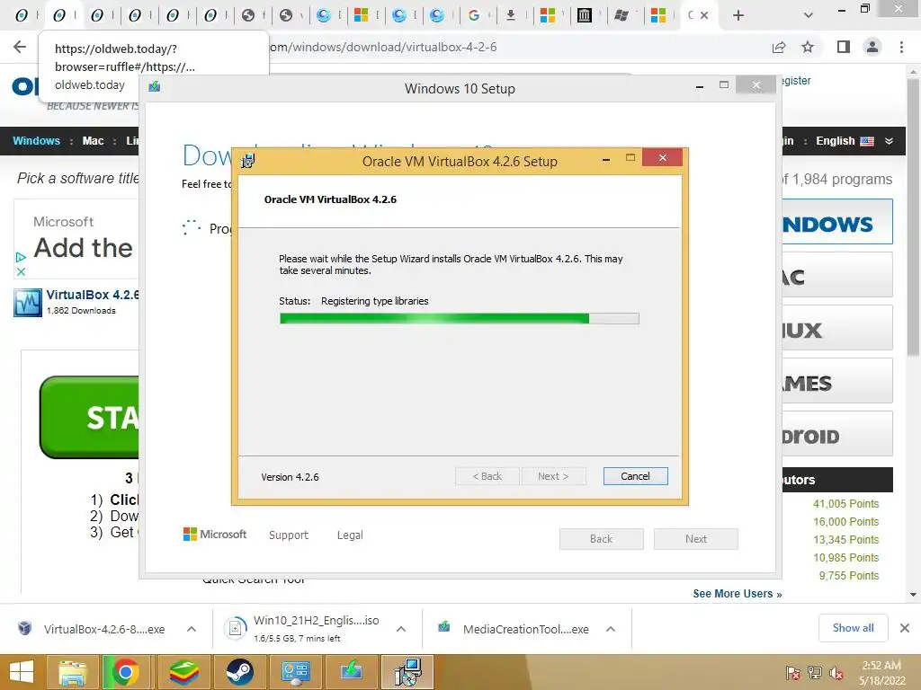This screenshot has width=921, height=690.
Task: Click 41,005 Points in contributors list
Action: pyautogui.click(x=845, y=503)
